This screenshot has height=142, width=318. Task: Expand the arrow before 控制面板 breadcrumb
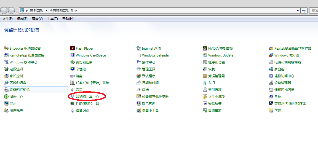[27, 10]
